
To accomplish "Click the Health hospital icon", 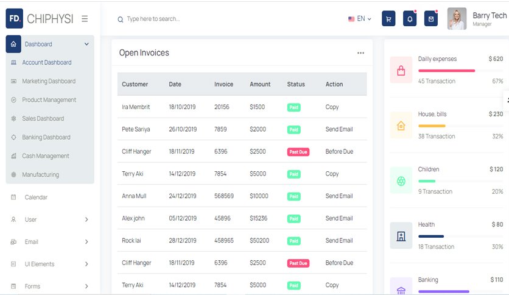I will 401,236.
